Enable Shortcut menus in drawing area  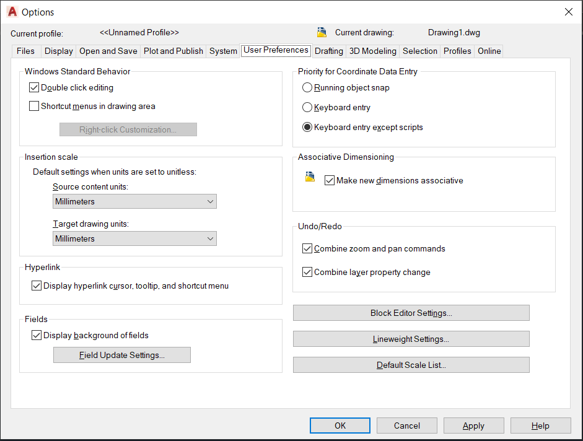(34, 107)
